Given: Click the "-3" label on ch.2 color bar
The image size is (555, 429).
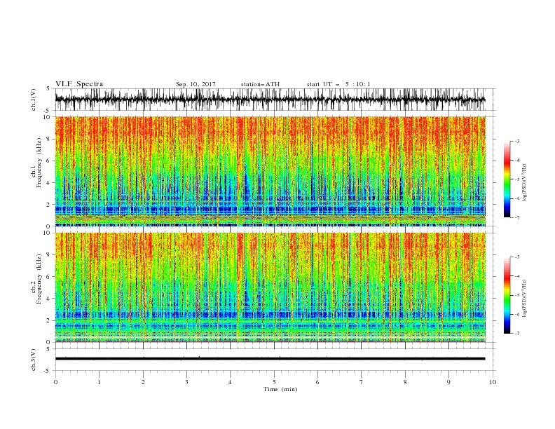Looking at the screenshot, I should tap(517, 257).
